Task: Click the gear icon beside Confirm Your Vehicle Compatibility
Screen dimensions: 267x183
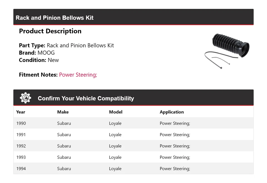Action: tap(25, 98)
